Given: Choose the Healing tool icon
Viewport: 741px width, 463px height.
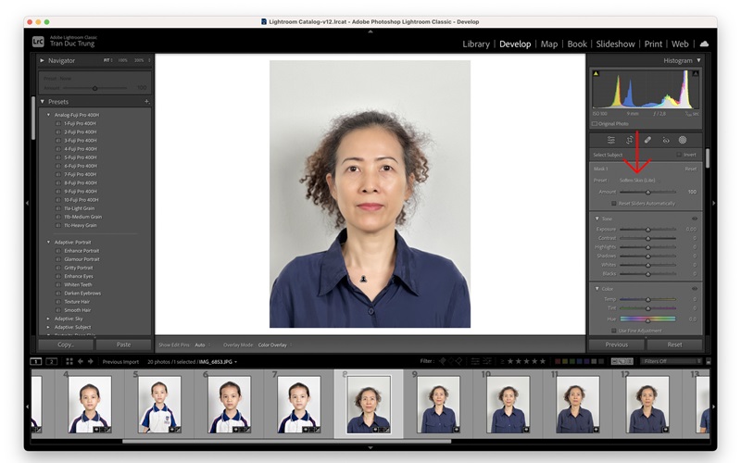Looking at the screenshot, I should pos(647,140).
